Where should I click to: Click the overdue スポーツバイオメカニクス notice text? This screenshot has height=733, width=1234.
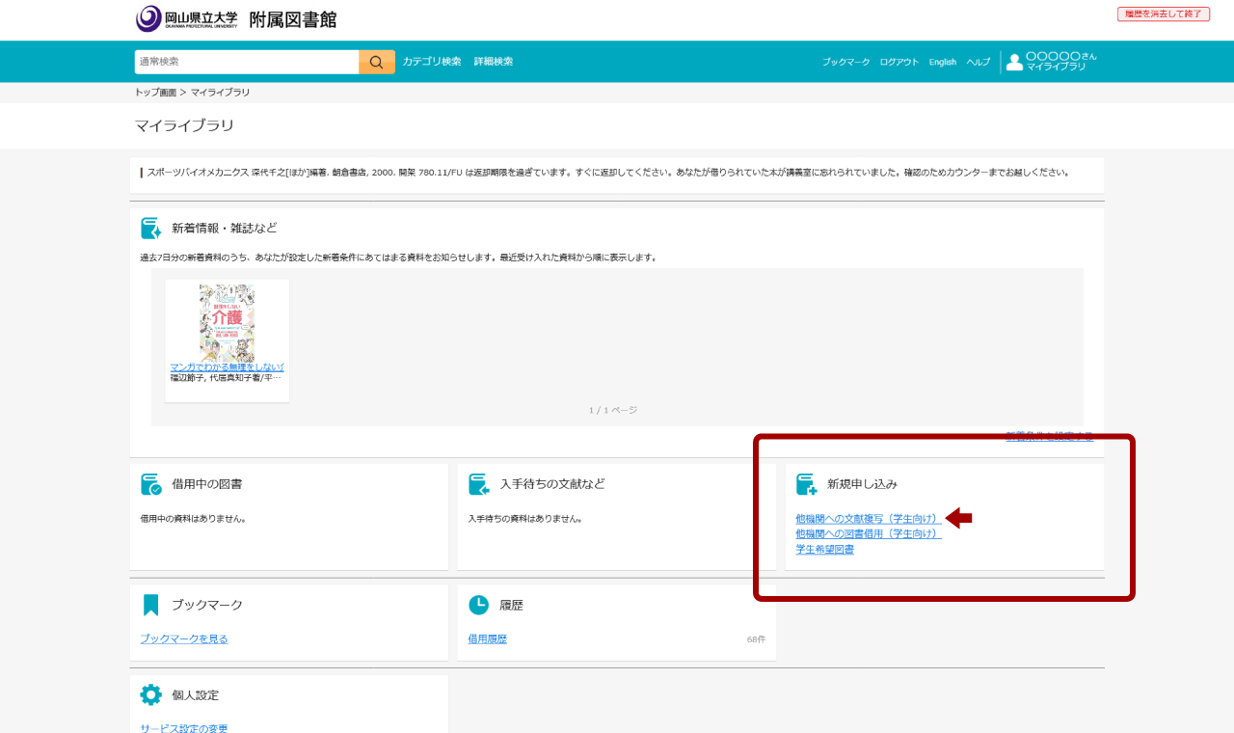tap(608, 173)
